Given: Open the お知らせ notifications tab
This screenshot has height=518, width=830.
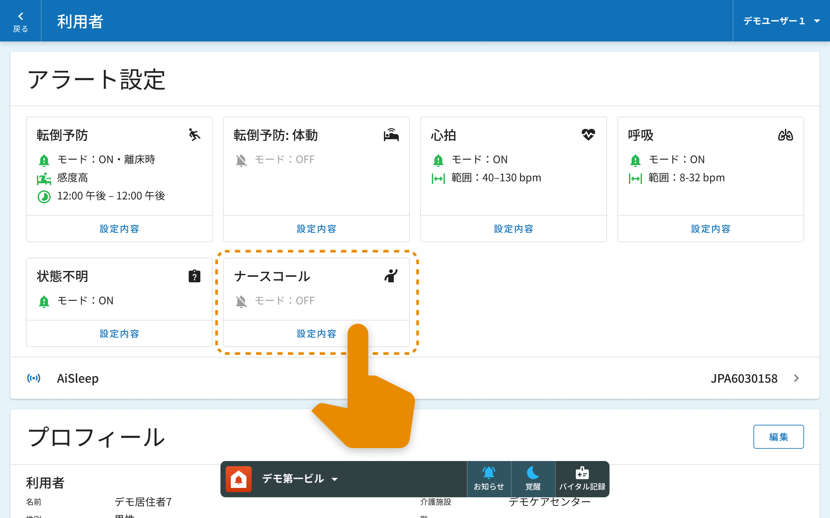Looking at the screenshot, I should (x=489, y=479).
